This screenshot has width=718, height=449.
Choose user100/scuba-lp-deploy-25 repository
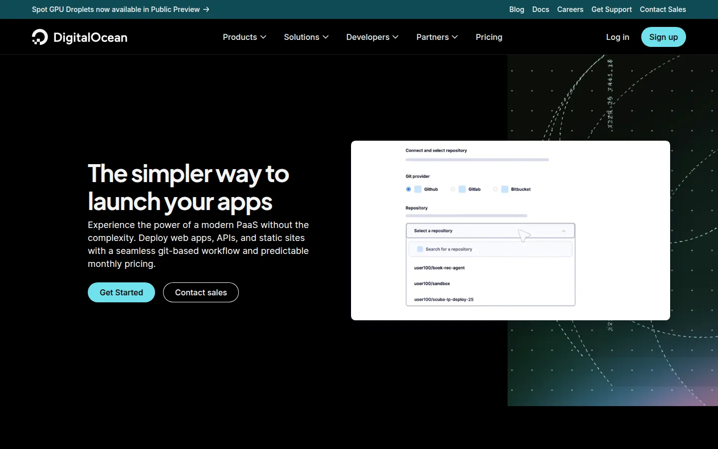[444, 299]
